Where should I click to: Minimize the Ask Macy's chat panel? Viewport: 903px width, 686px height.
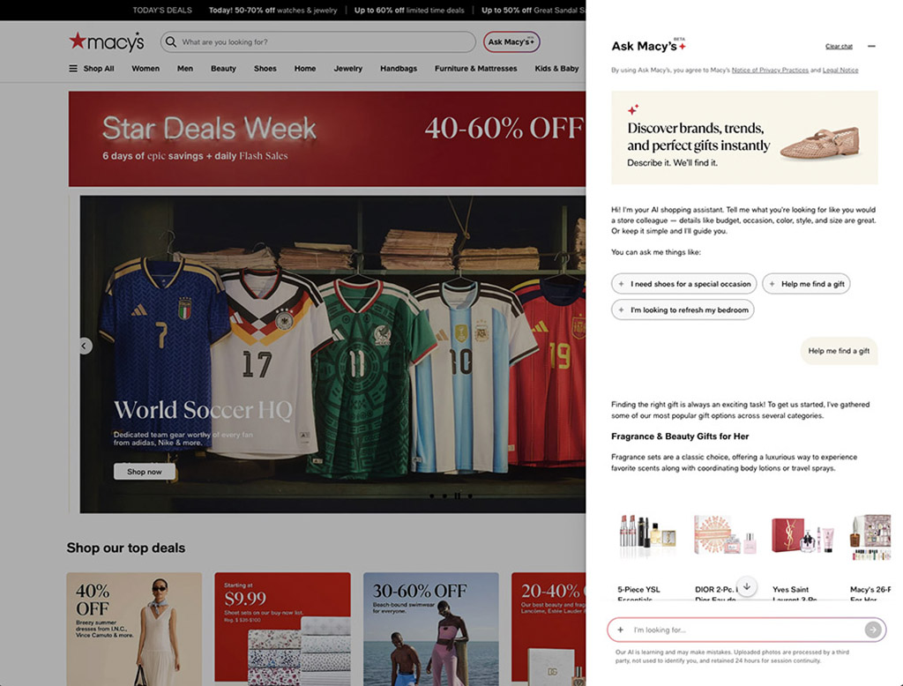coord(871,46)
